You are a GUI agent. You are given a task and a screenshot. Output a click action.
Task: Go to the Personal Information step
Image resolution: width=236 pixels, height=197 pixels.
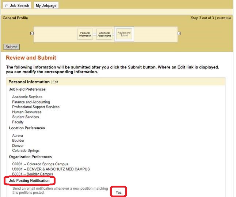[85, 34]
